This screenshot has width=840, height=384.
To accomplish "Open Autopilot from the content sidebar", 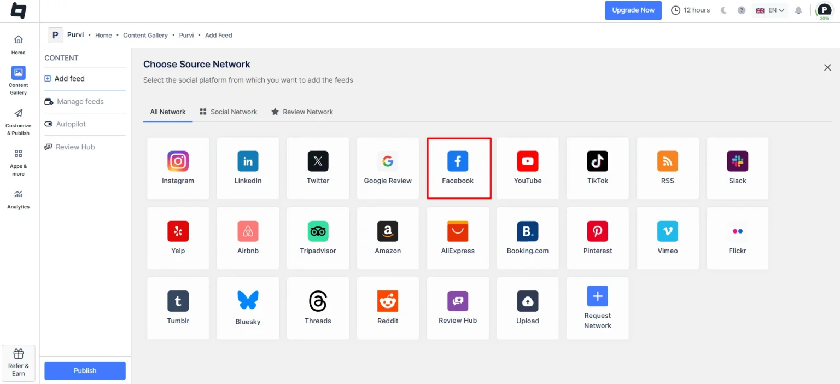I will 71,124.
